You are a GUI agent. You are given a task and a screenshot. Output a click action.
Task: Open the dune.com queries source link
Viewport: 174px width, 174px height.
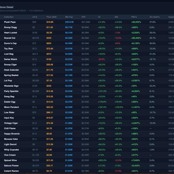coord(13,11)
